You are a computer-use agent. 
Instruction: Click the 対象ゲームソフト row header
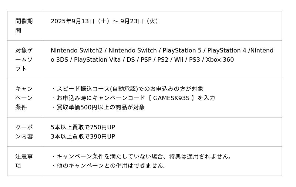coord(24,59)
